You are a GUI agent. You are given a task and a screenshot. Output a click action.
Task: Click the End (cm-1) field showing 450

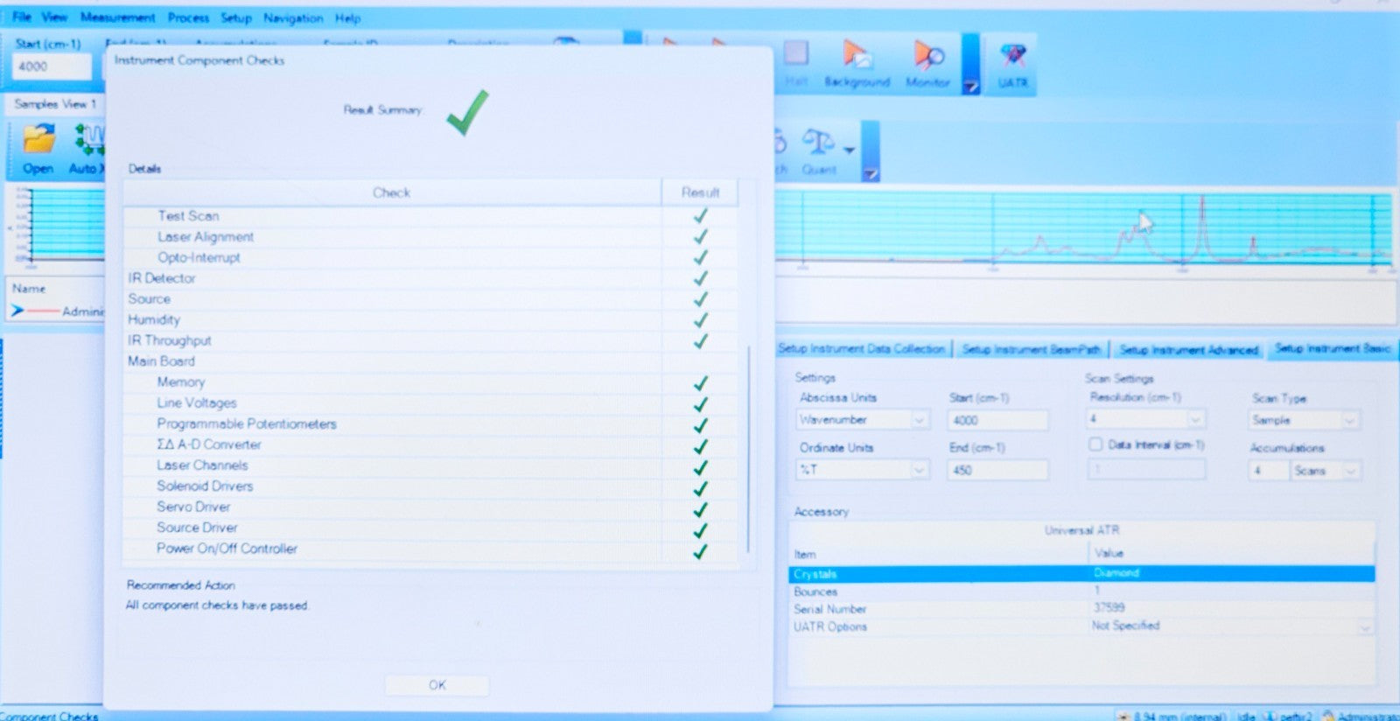pyautogui.click(x=997, y=470)
